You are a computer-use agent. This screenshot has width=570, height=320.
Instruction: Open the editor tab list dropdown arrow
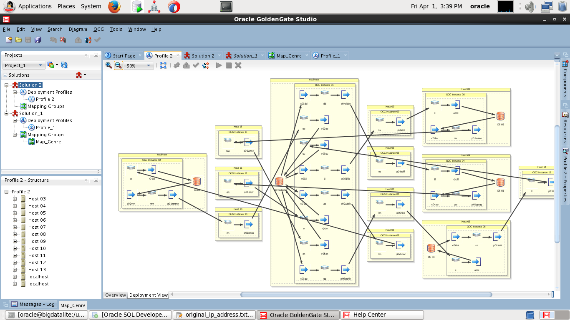click(556, 55)
